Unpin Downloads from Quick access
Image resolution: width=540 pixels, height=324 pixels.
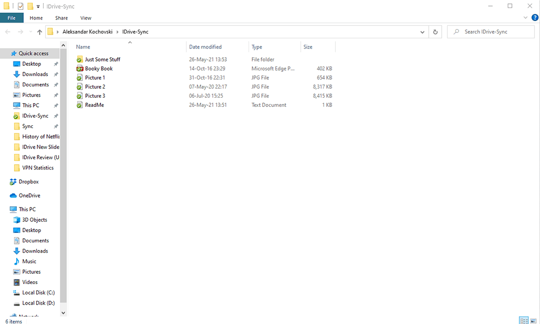tap(56, 75)
